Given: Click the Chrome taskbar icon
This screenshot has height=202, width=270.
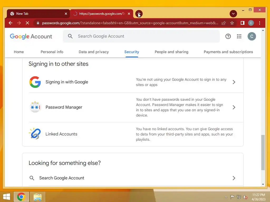Looking at the screenshot, I should click(x=21, y=197).
